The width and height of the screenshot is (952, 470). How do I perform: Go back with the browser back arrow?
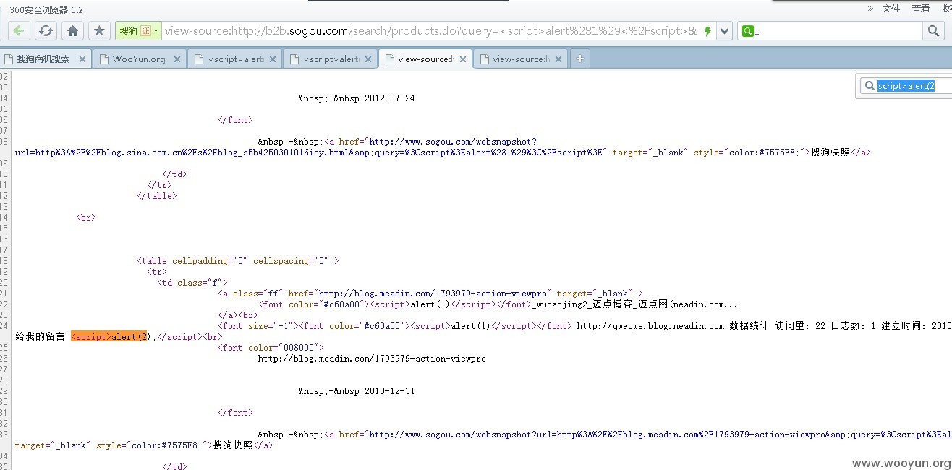20,31
